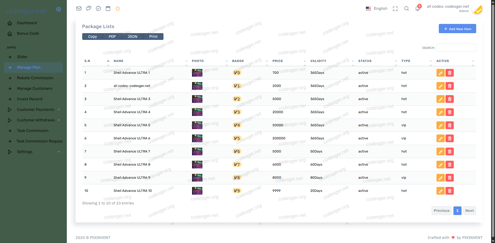Screen dimensions: 495x243
Task: Export the table with PDF button
Action: (x=112, y=37)
